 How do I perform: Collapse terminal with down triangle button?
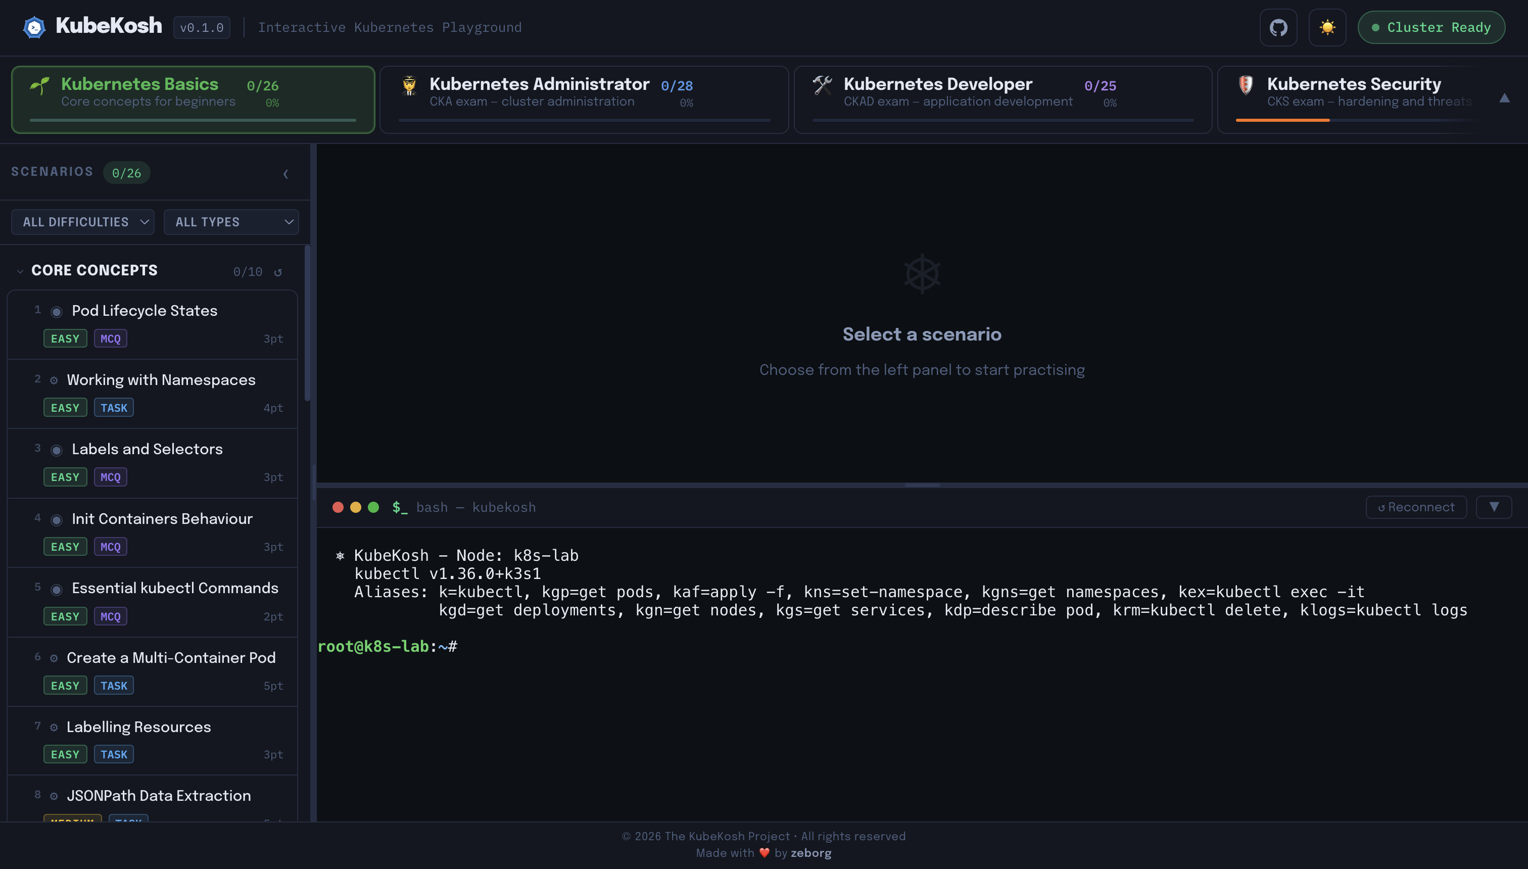pos(1493,507)
